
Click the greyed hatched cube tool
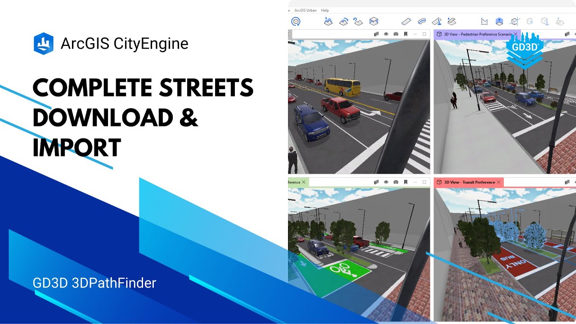coord(530,21)
